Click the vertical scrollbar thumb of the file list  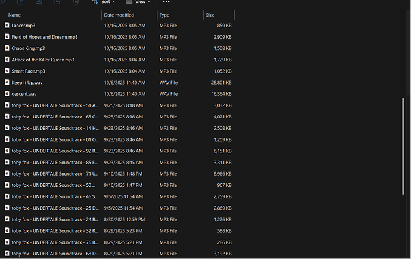[403, 146]
